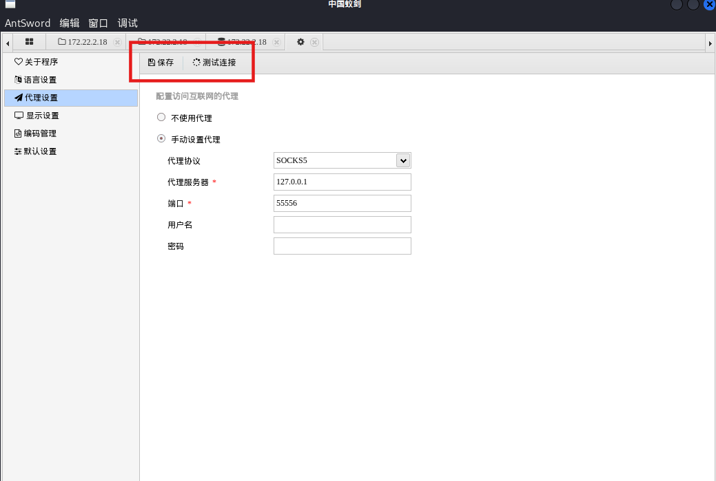
Task: Click the Test Connection (测试连接) button
Action: click(214, 63)
